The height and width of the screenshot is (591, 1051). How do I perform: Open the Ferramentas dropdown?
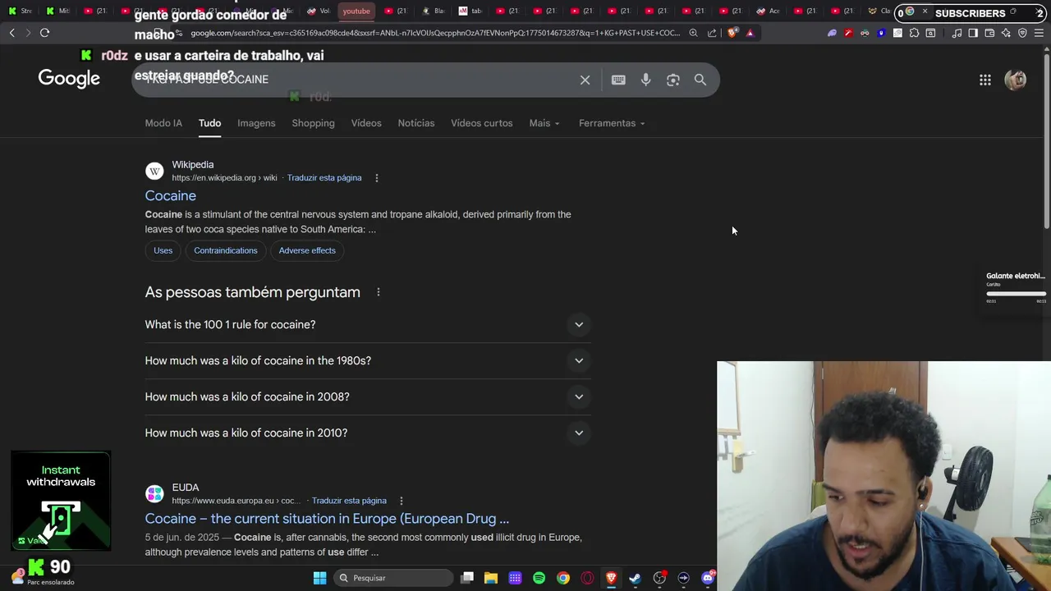(612, 123)
